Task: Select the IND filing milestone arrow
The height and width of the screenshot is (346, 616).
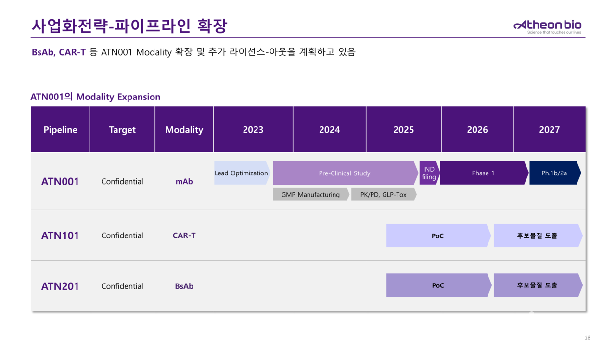Action: 427,173
